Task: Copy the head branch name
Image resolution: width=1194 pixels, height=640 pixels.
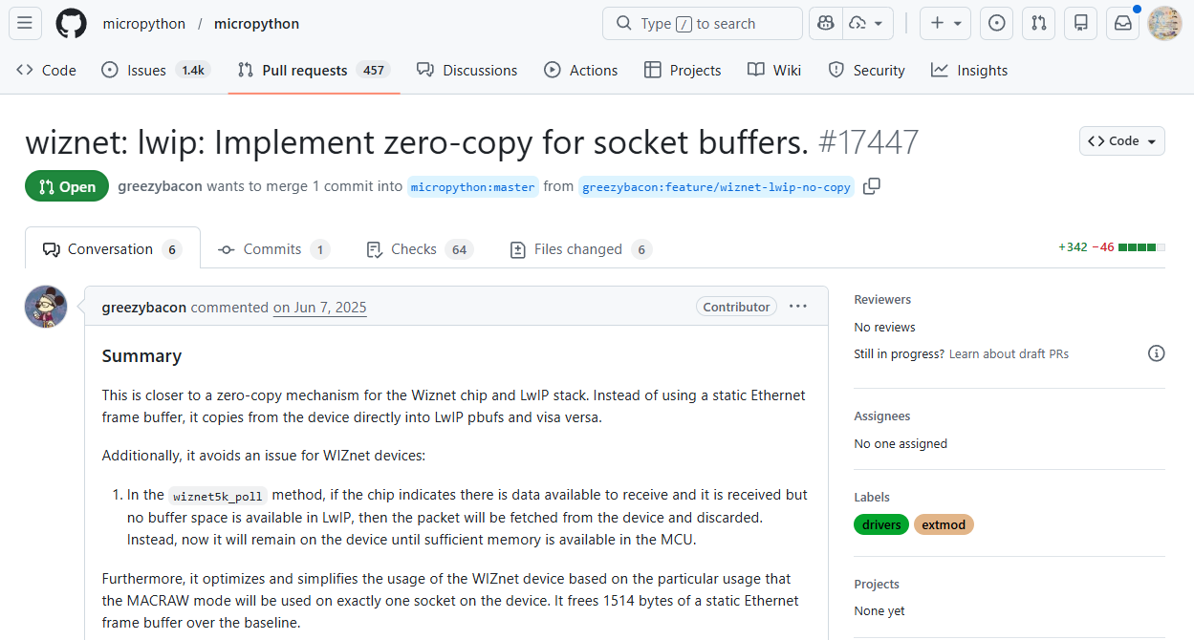Action: 871,186
